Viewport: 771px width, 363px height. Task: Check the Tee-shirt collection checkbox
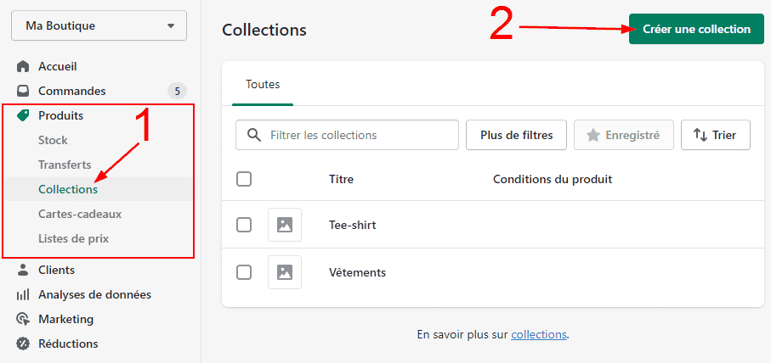[x=244, y=225]
